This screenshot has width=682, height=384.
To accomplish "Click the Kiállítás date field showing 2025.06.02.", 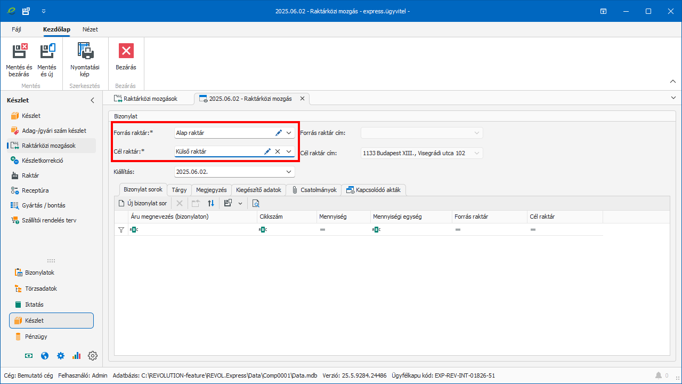I will click(234, 172).
